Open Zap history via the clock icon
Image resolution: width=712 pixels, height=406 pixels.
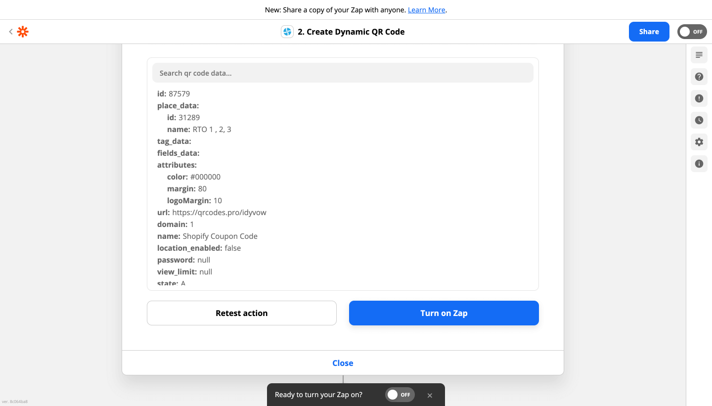tap(699, 120)
